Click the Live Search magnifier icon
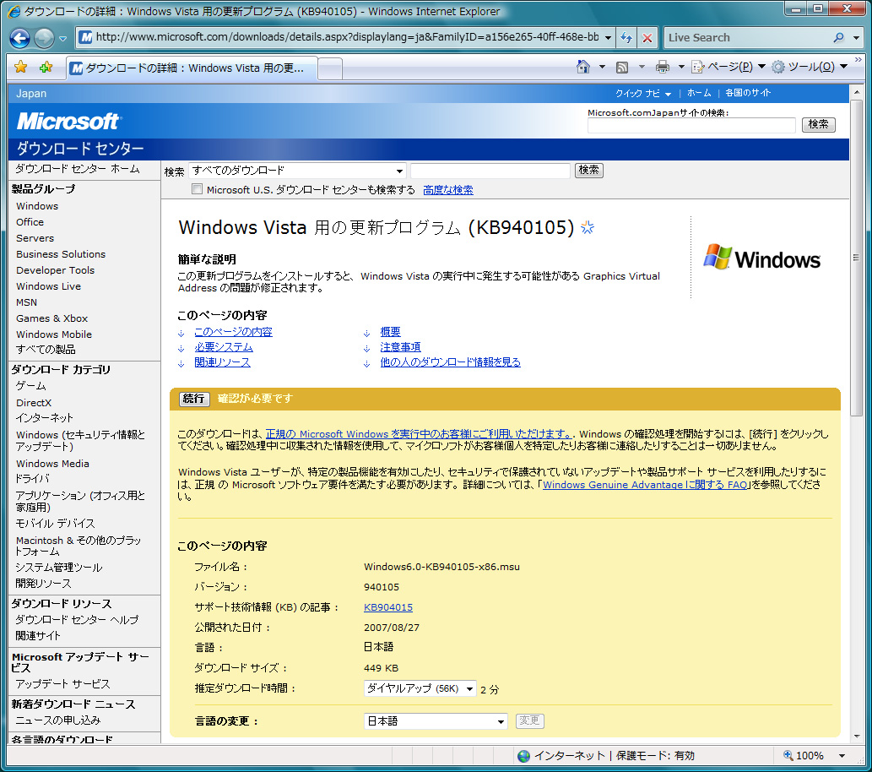Image resolution: width=872 pixels, height=772 pixels. (838, 37)
